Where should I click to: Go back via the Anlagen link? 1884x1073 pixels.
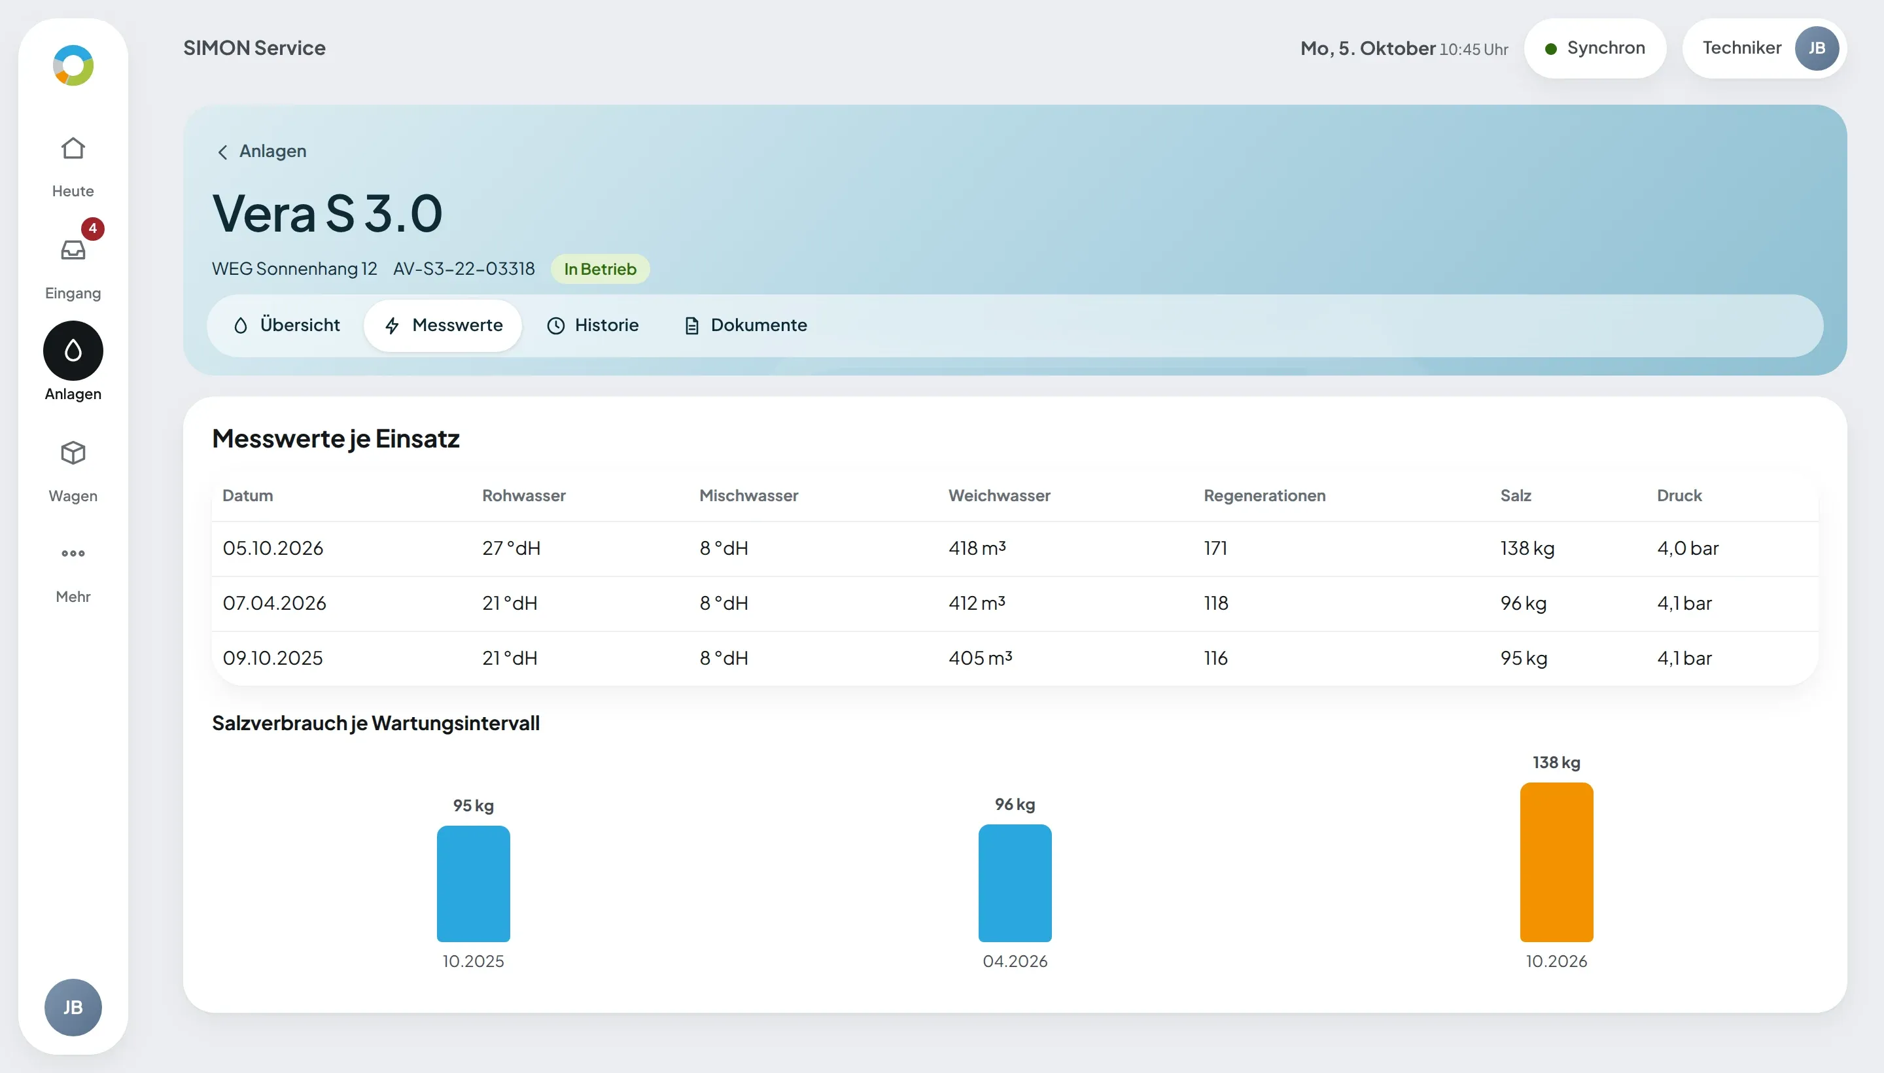(262, 151)
